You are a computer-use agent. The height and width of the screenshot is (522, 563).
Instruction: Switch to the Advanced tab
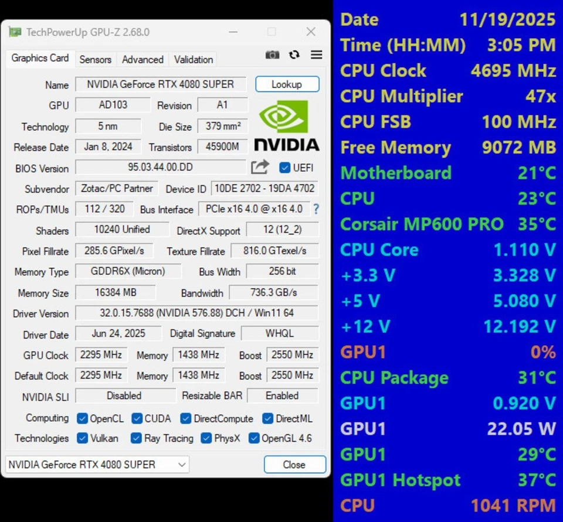(143, 59)
